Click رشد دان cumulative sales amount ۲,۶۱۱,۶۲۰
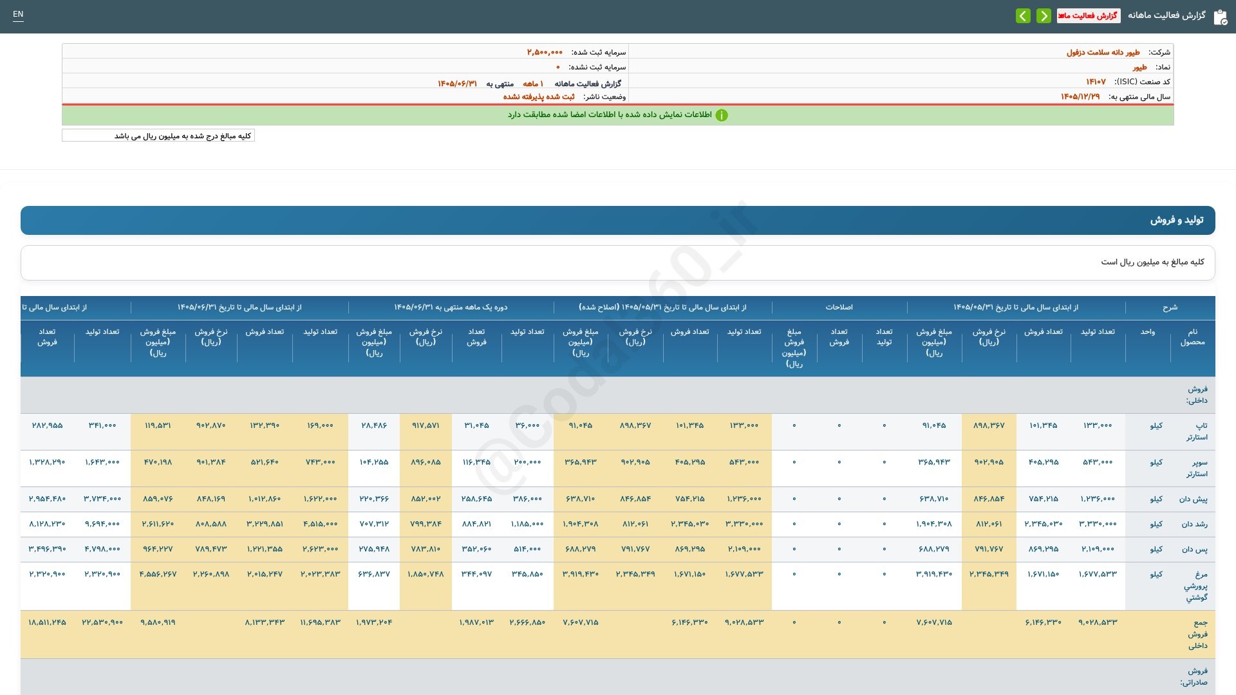 158,524
